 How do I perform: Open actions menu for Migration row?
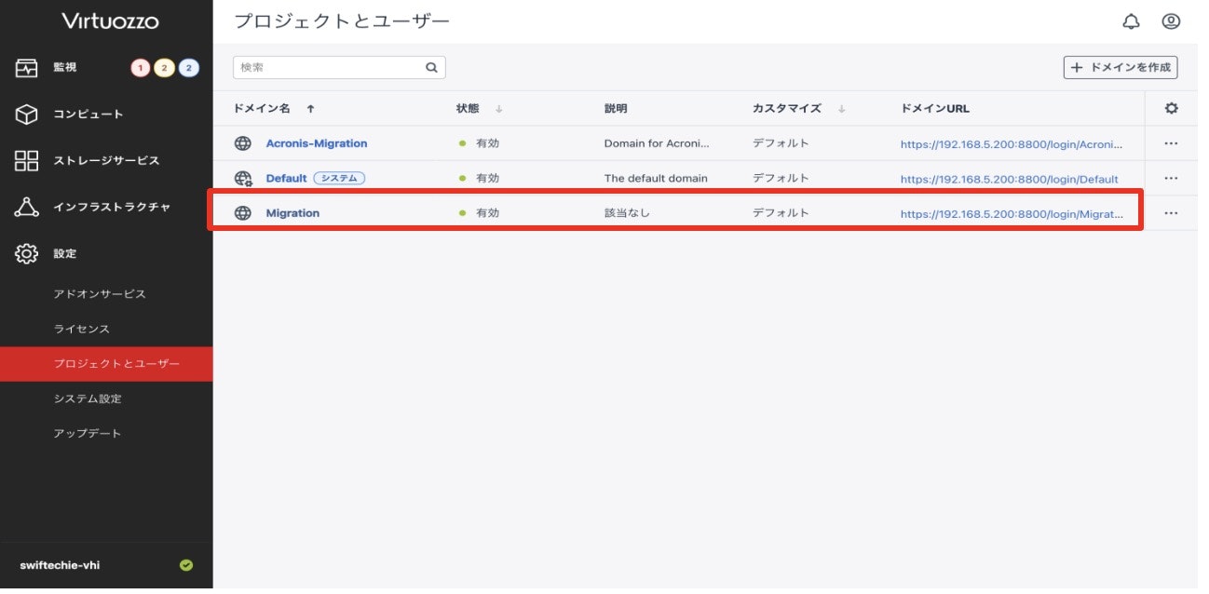coord(1171,213)
